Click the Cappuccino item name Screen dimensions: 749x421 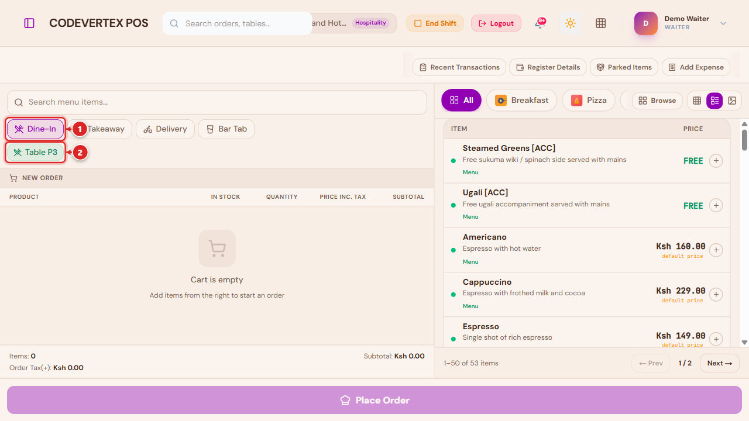(x=487, y=282)
